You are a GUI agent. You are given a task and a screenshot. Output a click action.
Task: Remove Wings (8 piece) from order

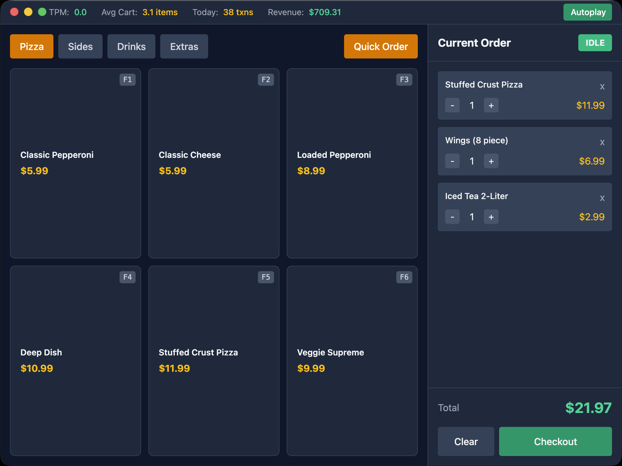click(602, 143)
